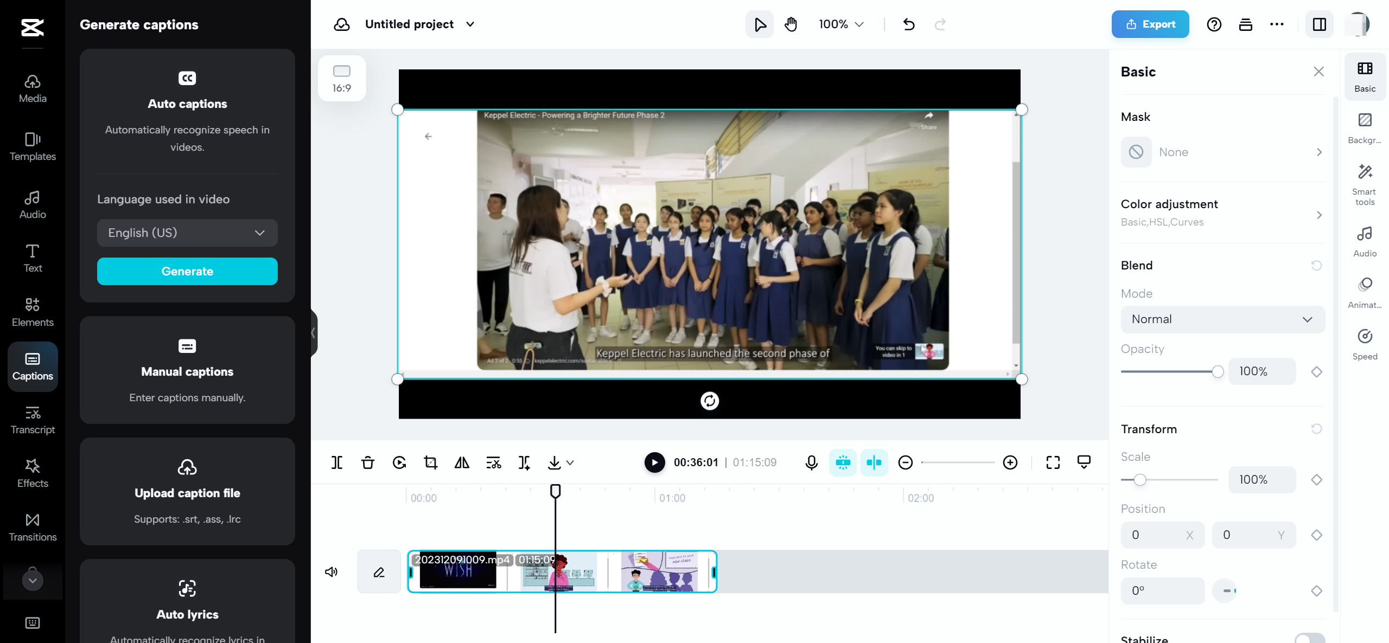1389x643 pixels.
Task: Open the Crop tool
Action: coord(430,462)
